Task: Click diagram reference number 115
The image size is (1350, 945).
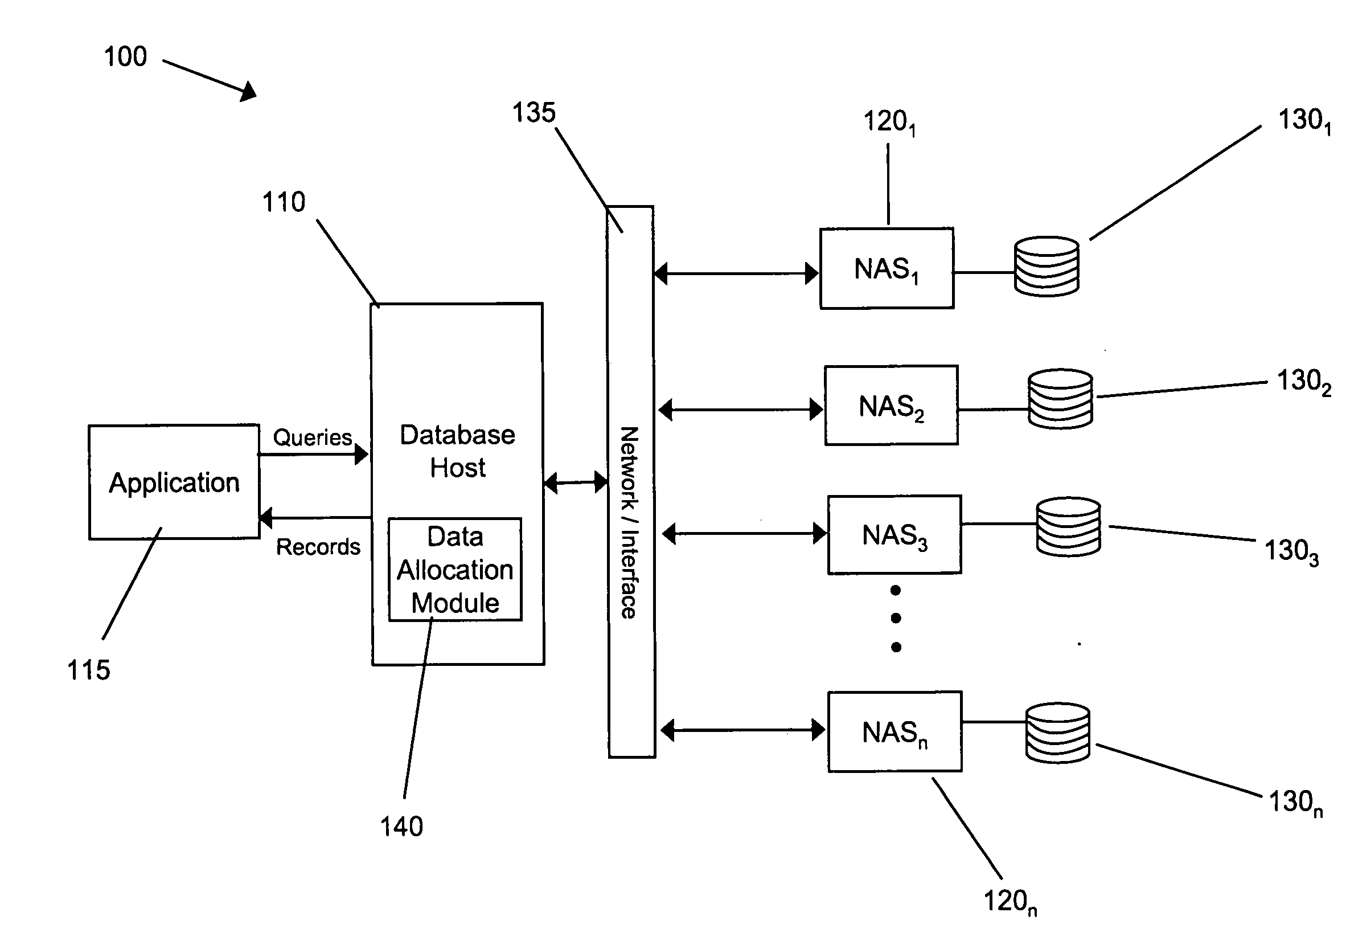Action: tap(77, 666)
